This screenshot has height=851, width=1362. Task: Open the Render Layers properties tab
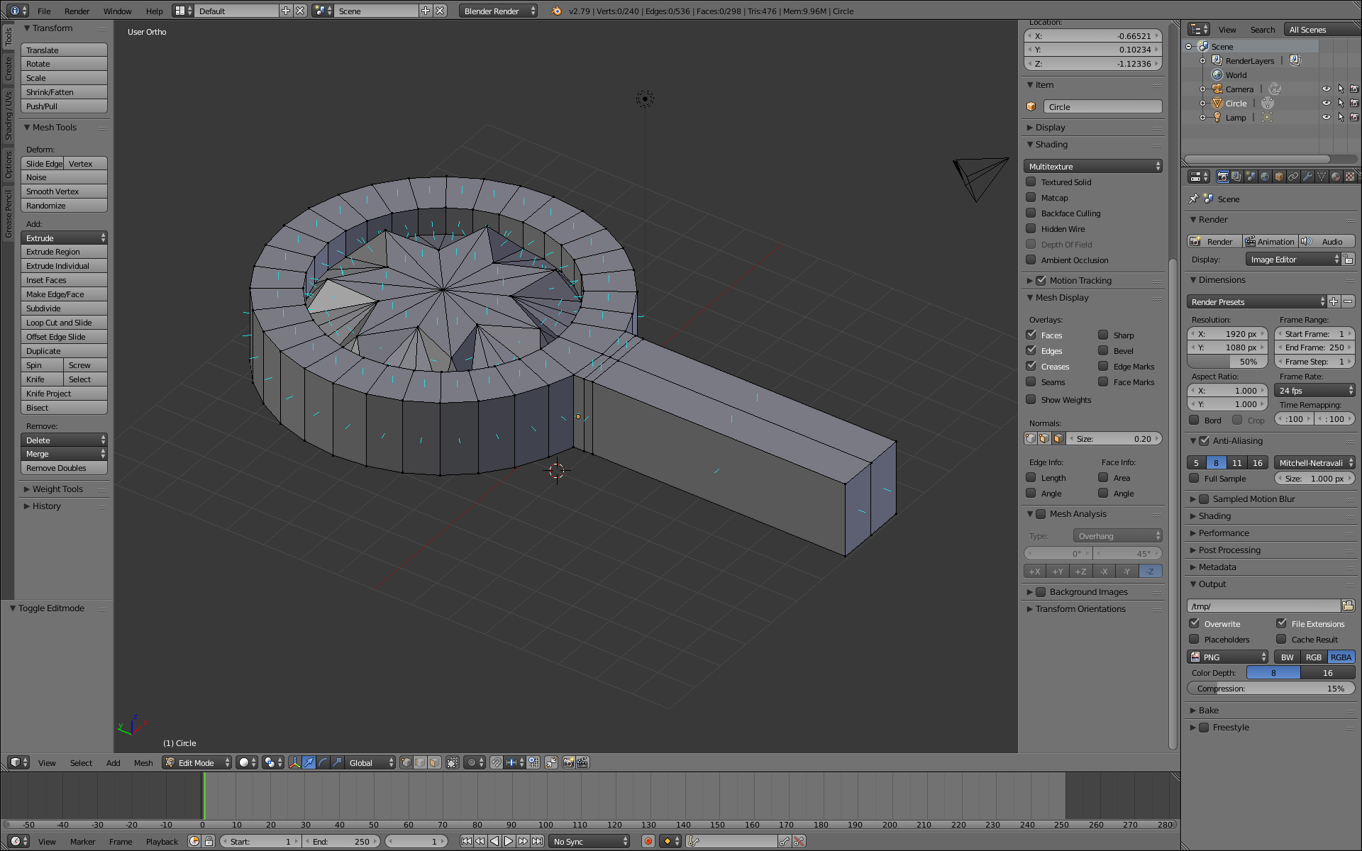pyautogui.click(x=1236, y=177)
